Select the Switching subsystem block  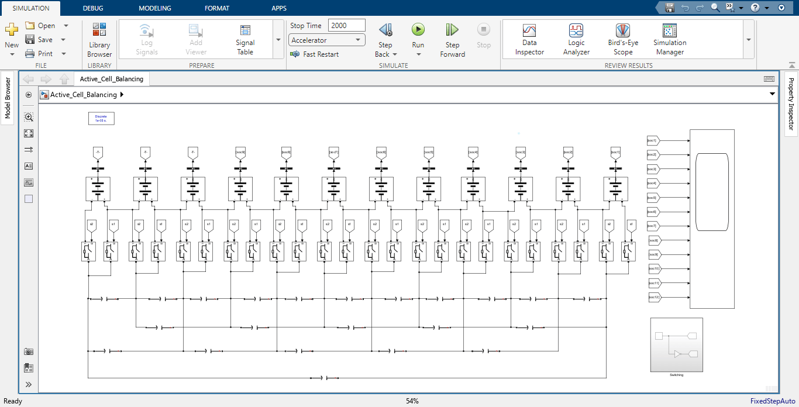pyautogui.click(x=676, y=344)
